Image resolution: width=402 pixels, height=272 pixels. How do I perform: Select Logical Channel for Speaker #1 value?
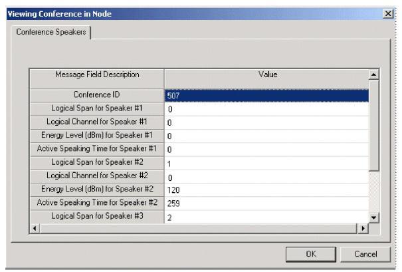266,122
